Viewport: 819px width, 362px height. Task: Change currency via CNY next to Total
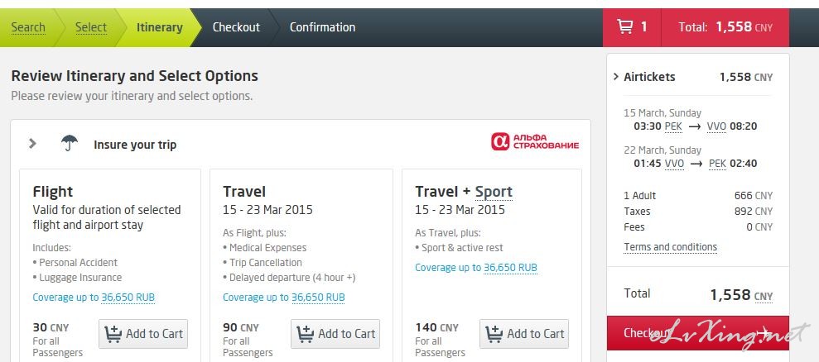pyautogui.click(x=764, y=296)
